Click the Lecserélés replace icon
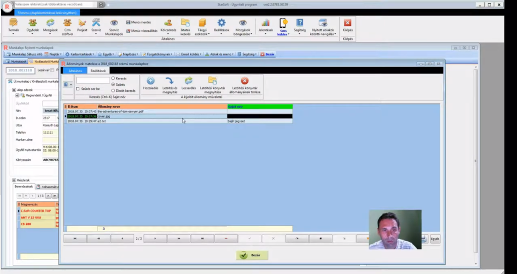 point(188,81)
